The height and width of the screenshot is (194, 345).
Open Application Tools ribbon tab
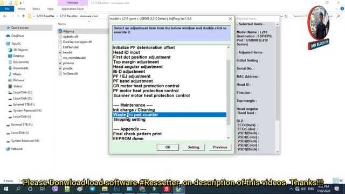(x=73, y=9)
